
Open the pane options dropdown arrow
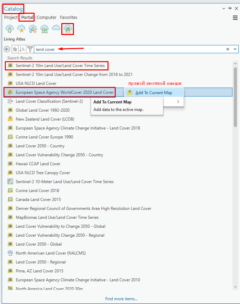[224, 8]
